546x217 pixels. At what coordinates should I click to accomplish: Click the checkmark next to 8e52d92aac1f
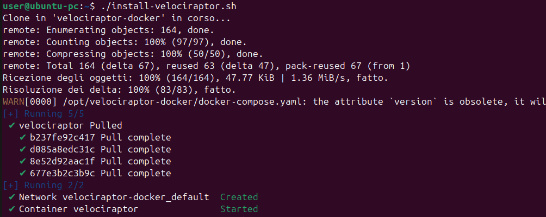[23, 162]
